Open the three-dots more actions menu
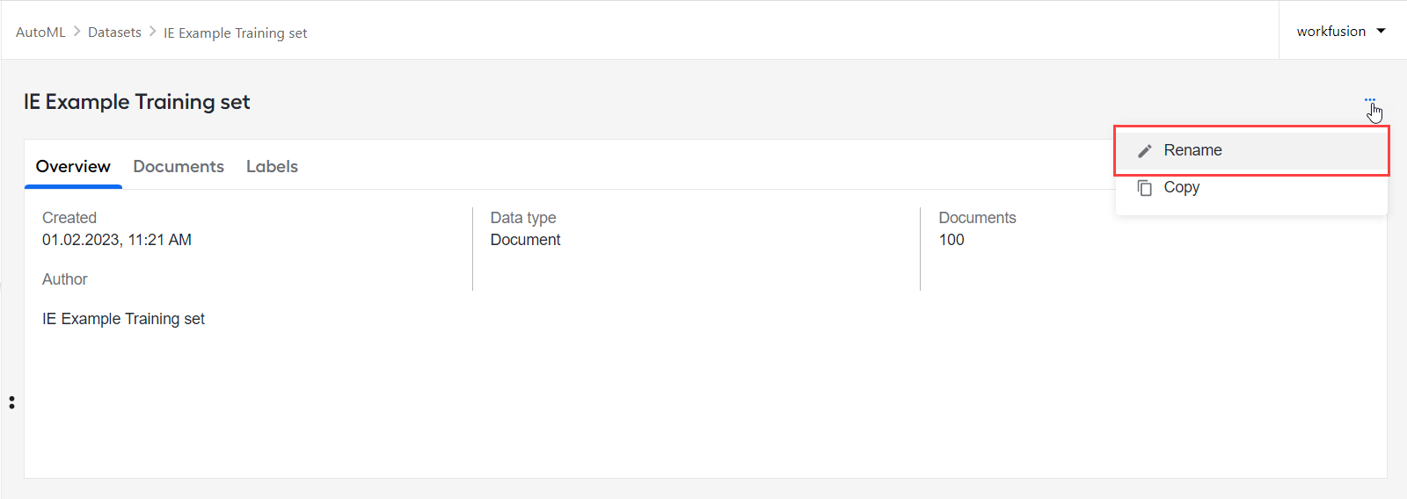1407x499 pixels. click(x=1370, y=100)
